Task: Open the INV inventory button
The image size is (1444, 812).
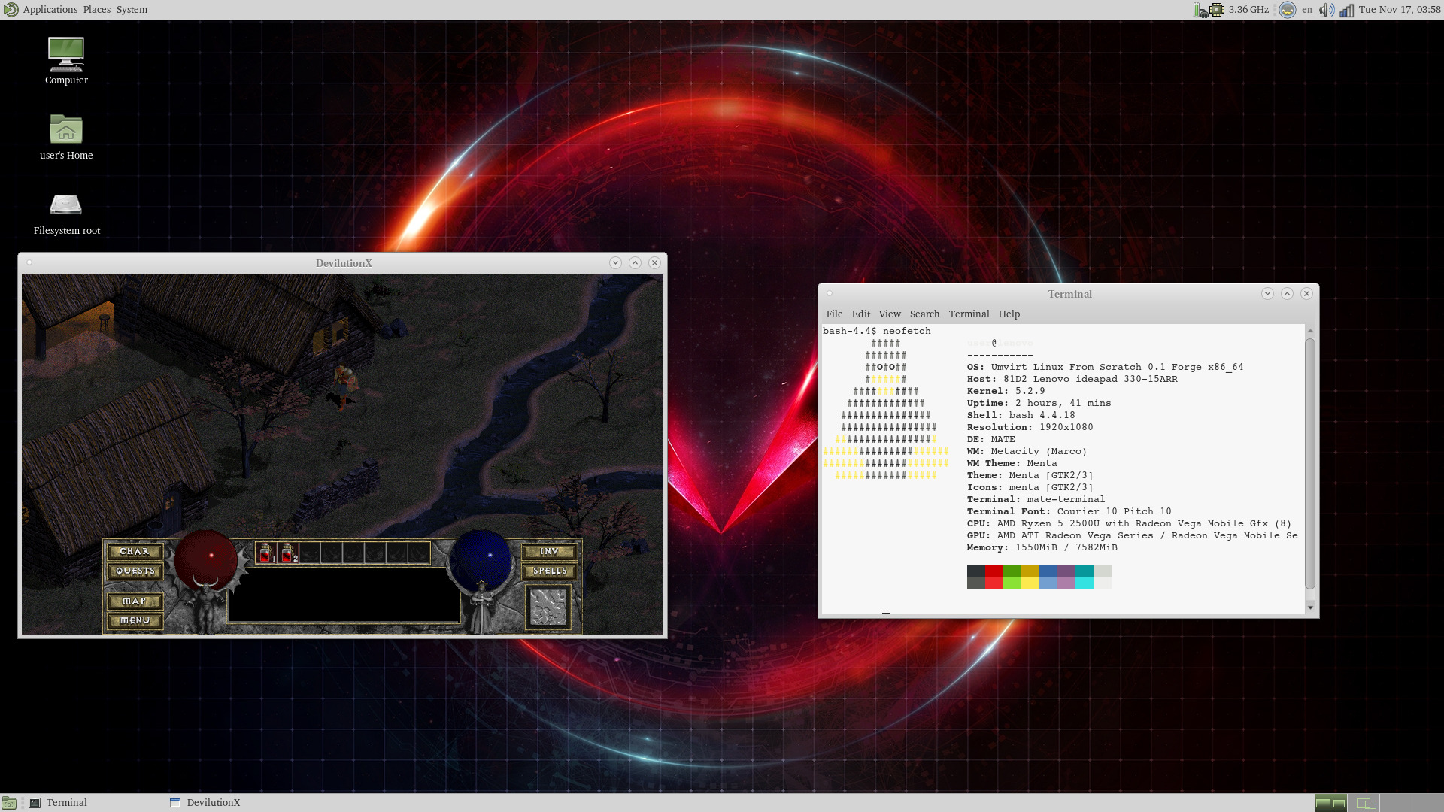Action: tap(550, 552)
